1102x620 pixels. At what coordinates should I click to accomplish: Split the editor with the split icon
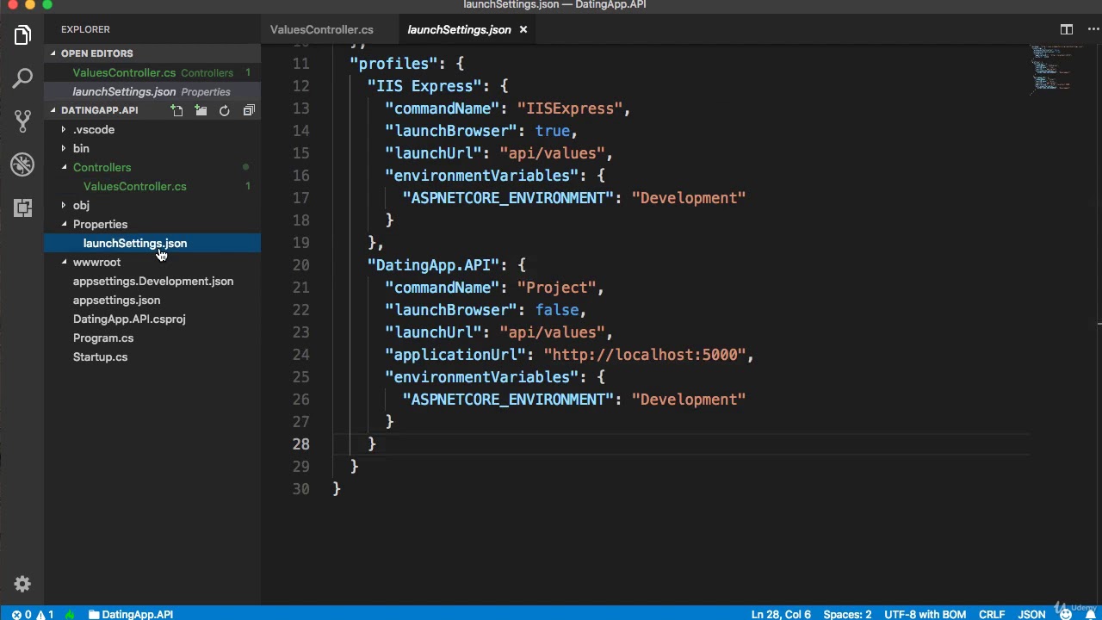coord(1067,29)
